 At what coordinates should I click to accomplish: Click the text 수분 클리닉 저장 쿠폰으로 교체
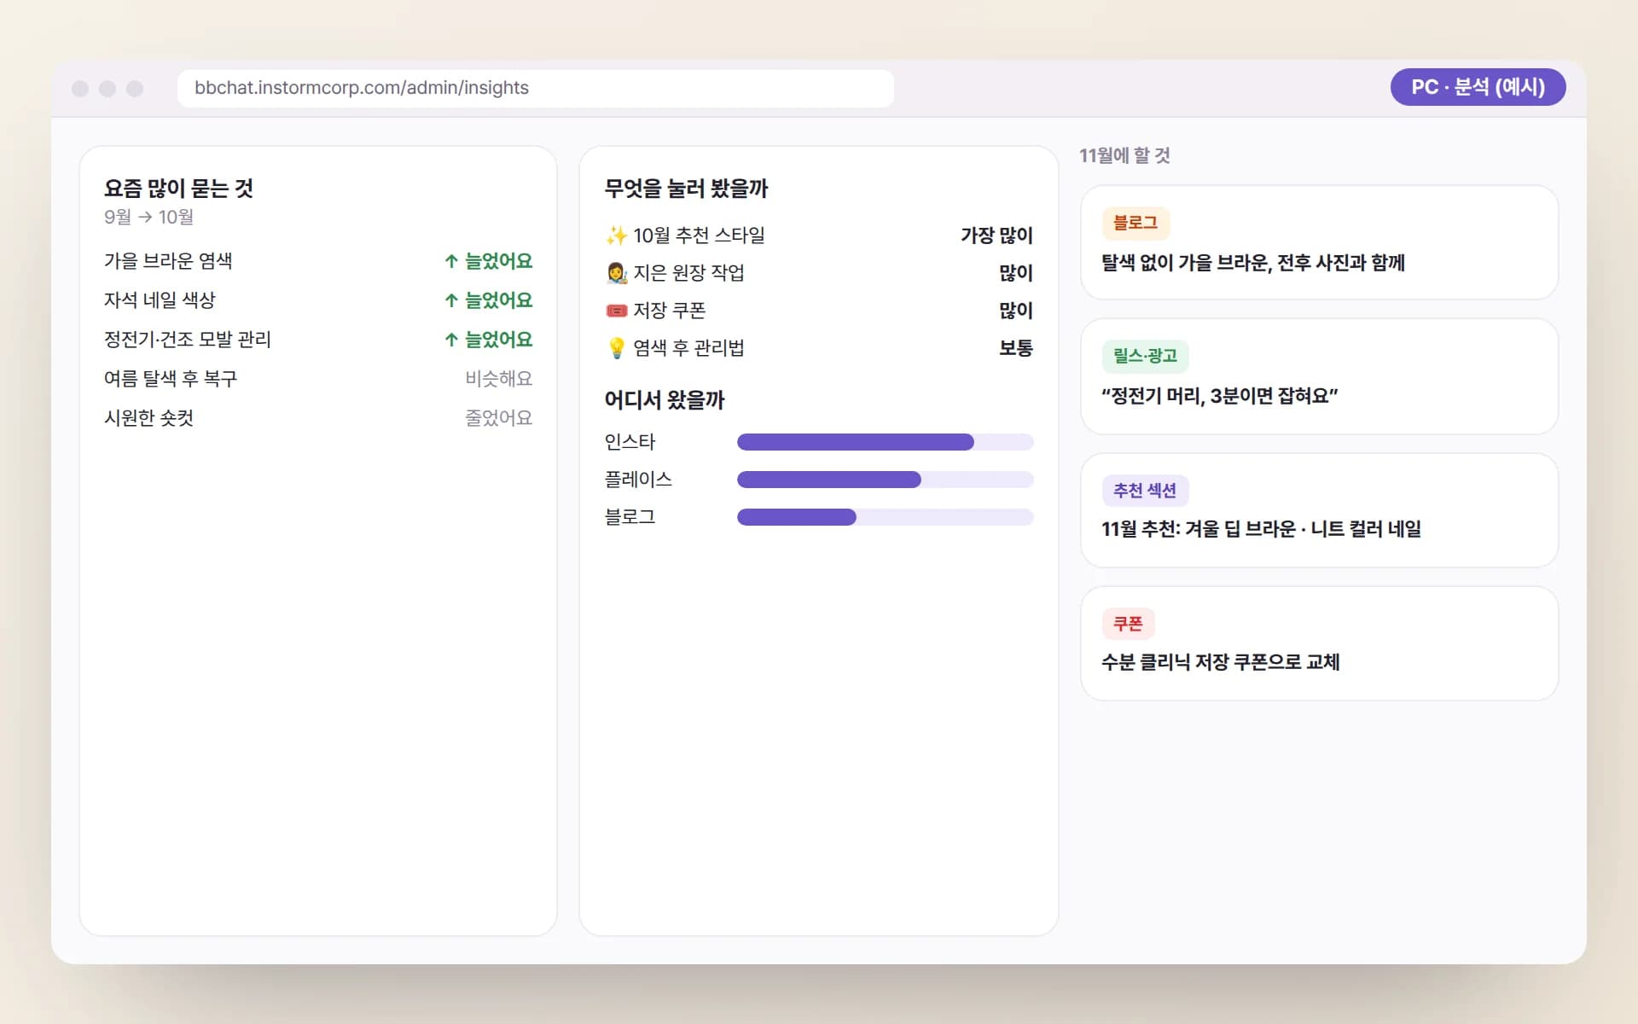[1220, 662]
